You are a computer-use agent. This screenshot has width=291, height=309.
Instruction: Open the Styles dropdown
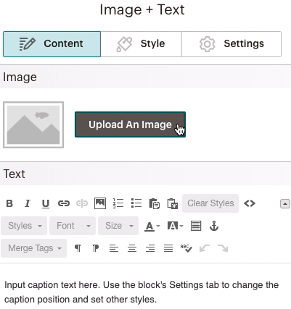pos(24,226)
